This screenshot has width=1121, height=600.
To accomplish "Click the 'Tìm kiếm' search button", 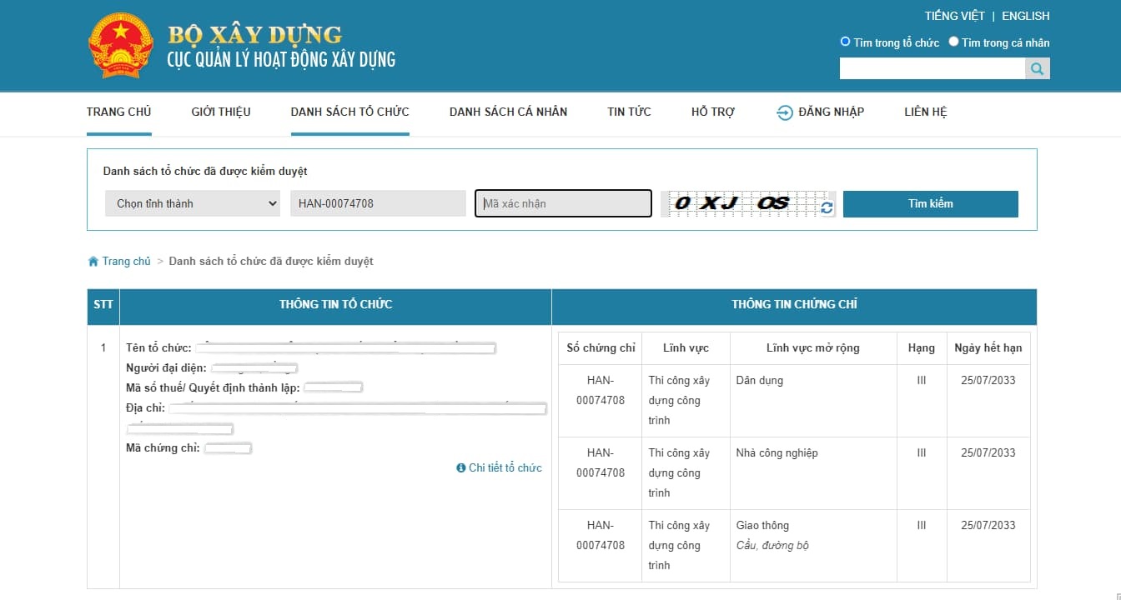I will coord(930,204).
